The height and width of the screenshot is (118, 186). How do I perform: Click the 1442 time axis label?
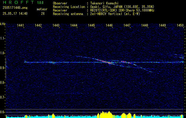(x=38, y=25)
